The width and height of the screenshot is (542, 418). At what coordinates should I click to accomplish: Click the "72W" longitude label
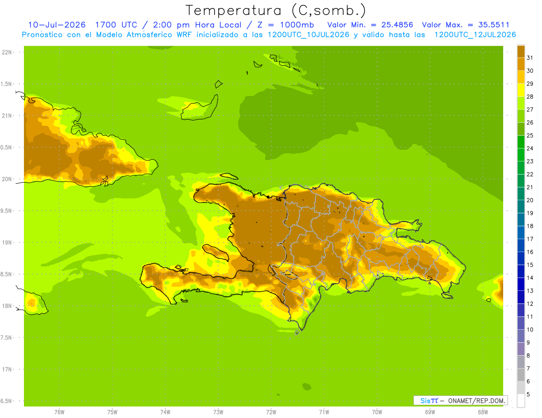coord(271,412)
